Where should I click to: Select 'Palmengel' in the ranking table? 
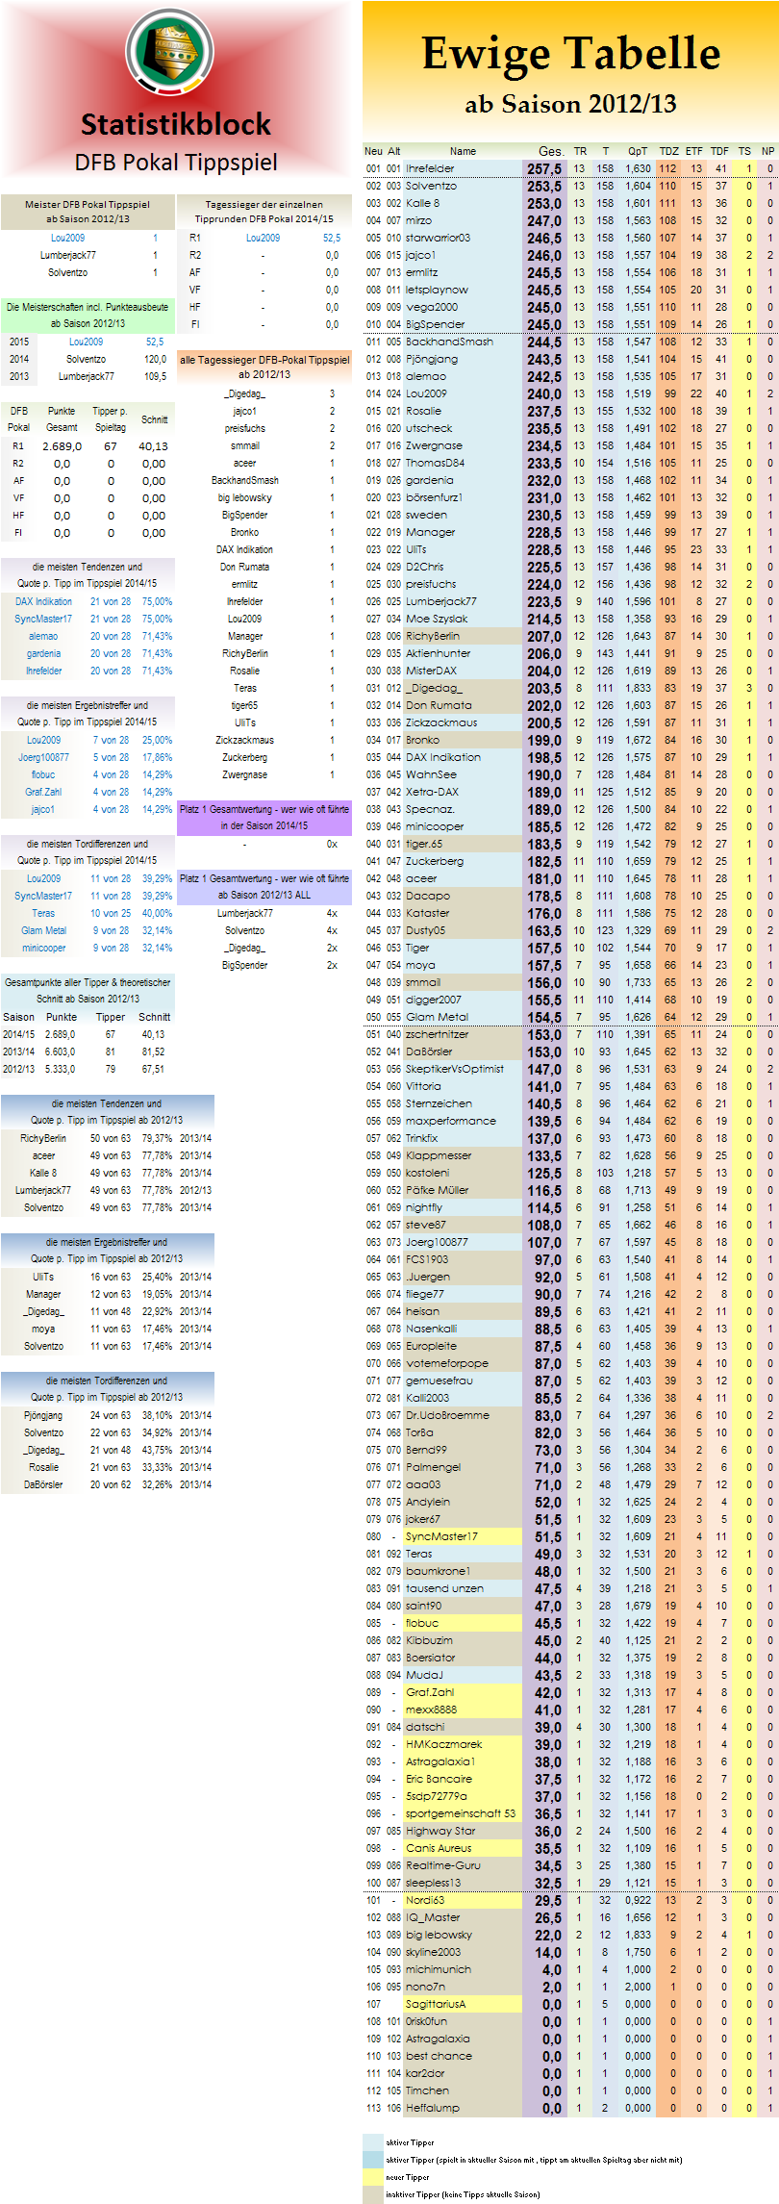click(x=433, y=1467)
